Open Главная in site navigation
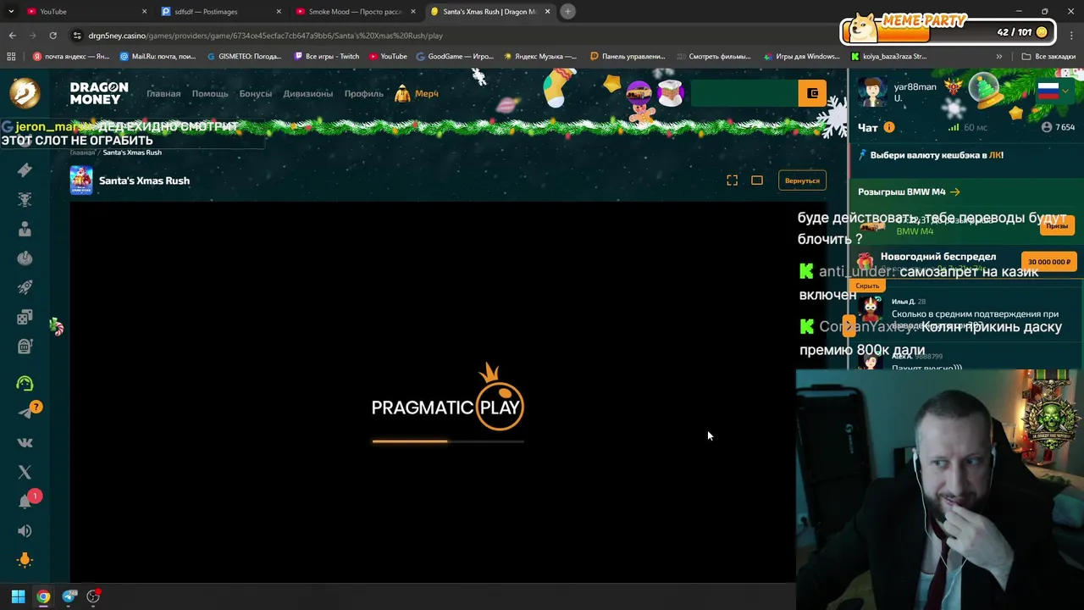This screenshot has width=1084, height=610. click(x=163, y=93)
